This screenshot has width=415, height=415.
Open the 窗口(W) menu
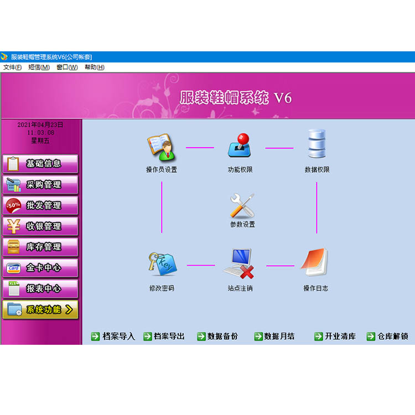pos(67,67)
